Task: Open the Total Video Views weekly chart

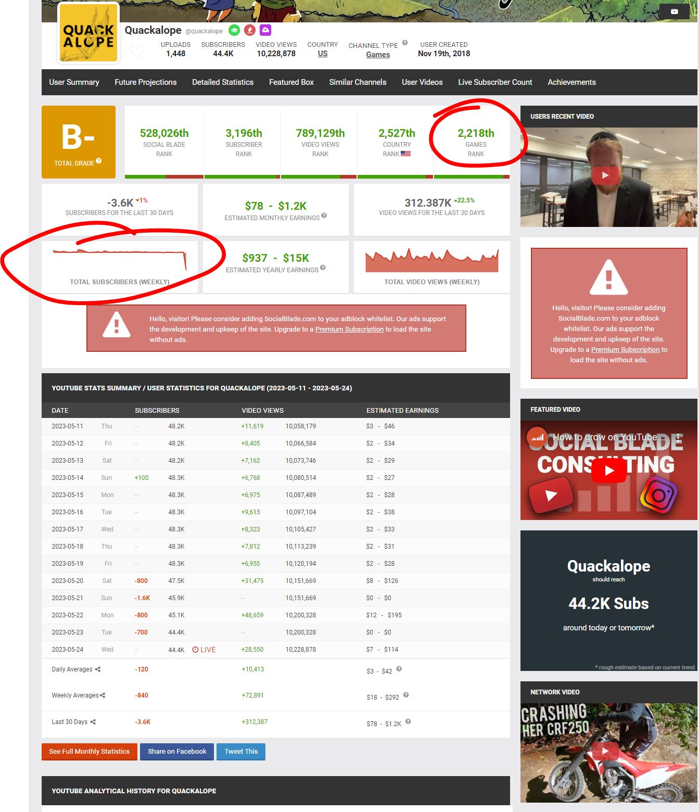Action: click(432, 260)
